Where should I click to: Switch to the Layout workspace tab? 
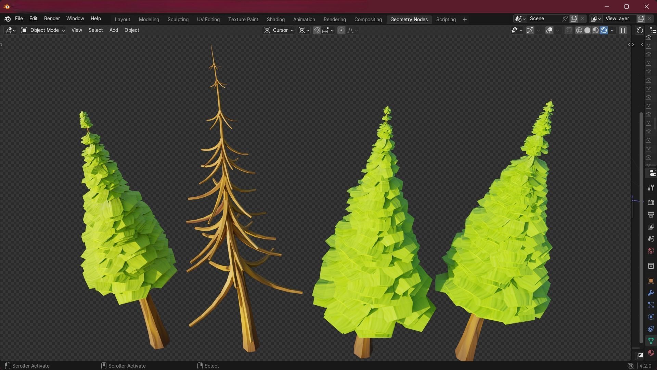pos(123,20)
